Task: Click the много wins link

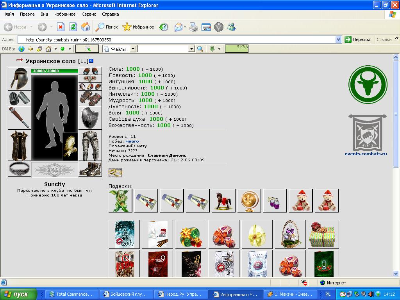Action: (132, 141)
